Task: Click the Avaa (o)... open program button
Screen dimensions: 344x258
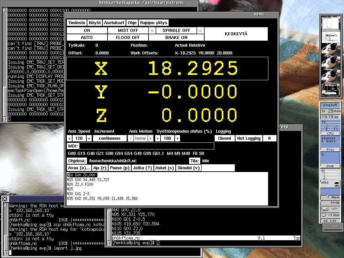Action: pos(79,168)
